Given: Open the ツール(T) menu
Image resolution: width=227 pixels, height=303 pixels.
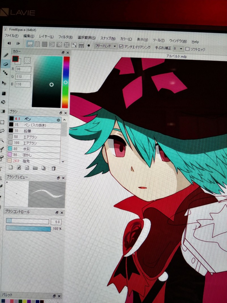Looking at the screenshot, I should 159,40.
